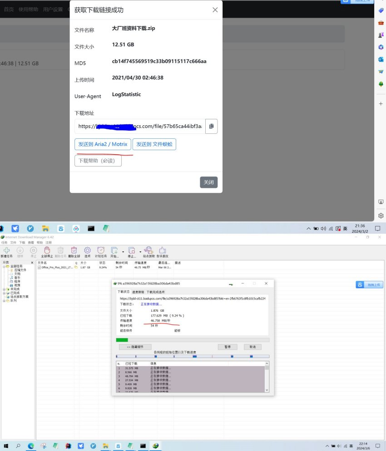Copy the download URL with copy icon
The height and width of the screenshot is (451, 386).
[212, 127]
